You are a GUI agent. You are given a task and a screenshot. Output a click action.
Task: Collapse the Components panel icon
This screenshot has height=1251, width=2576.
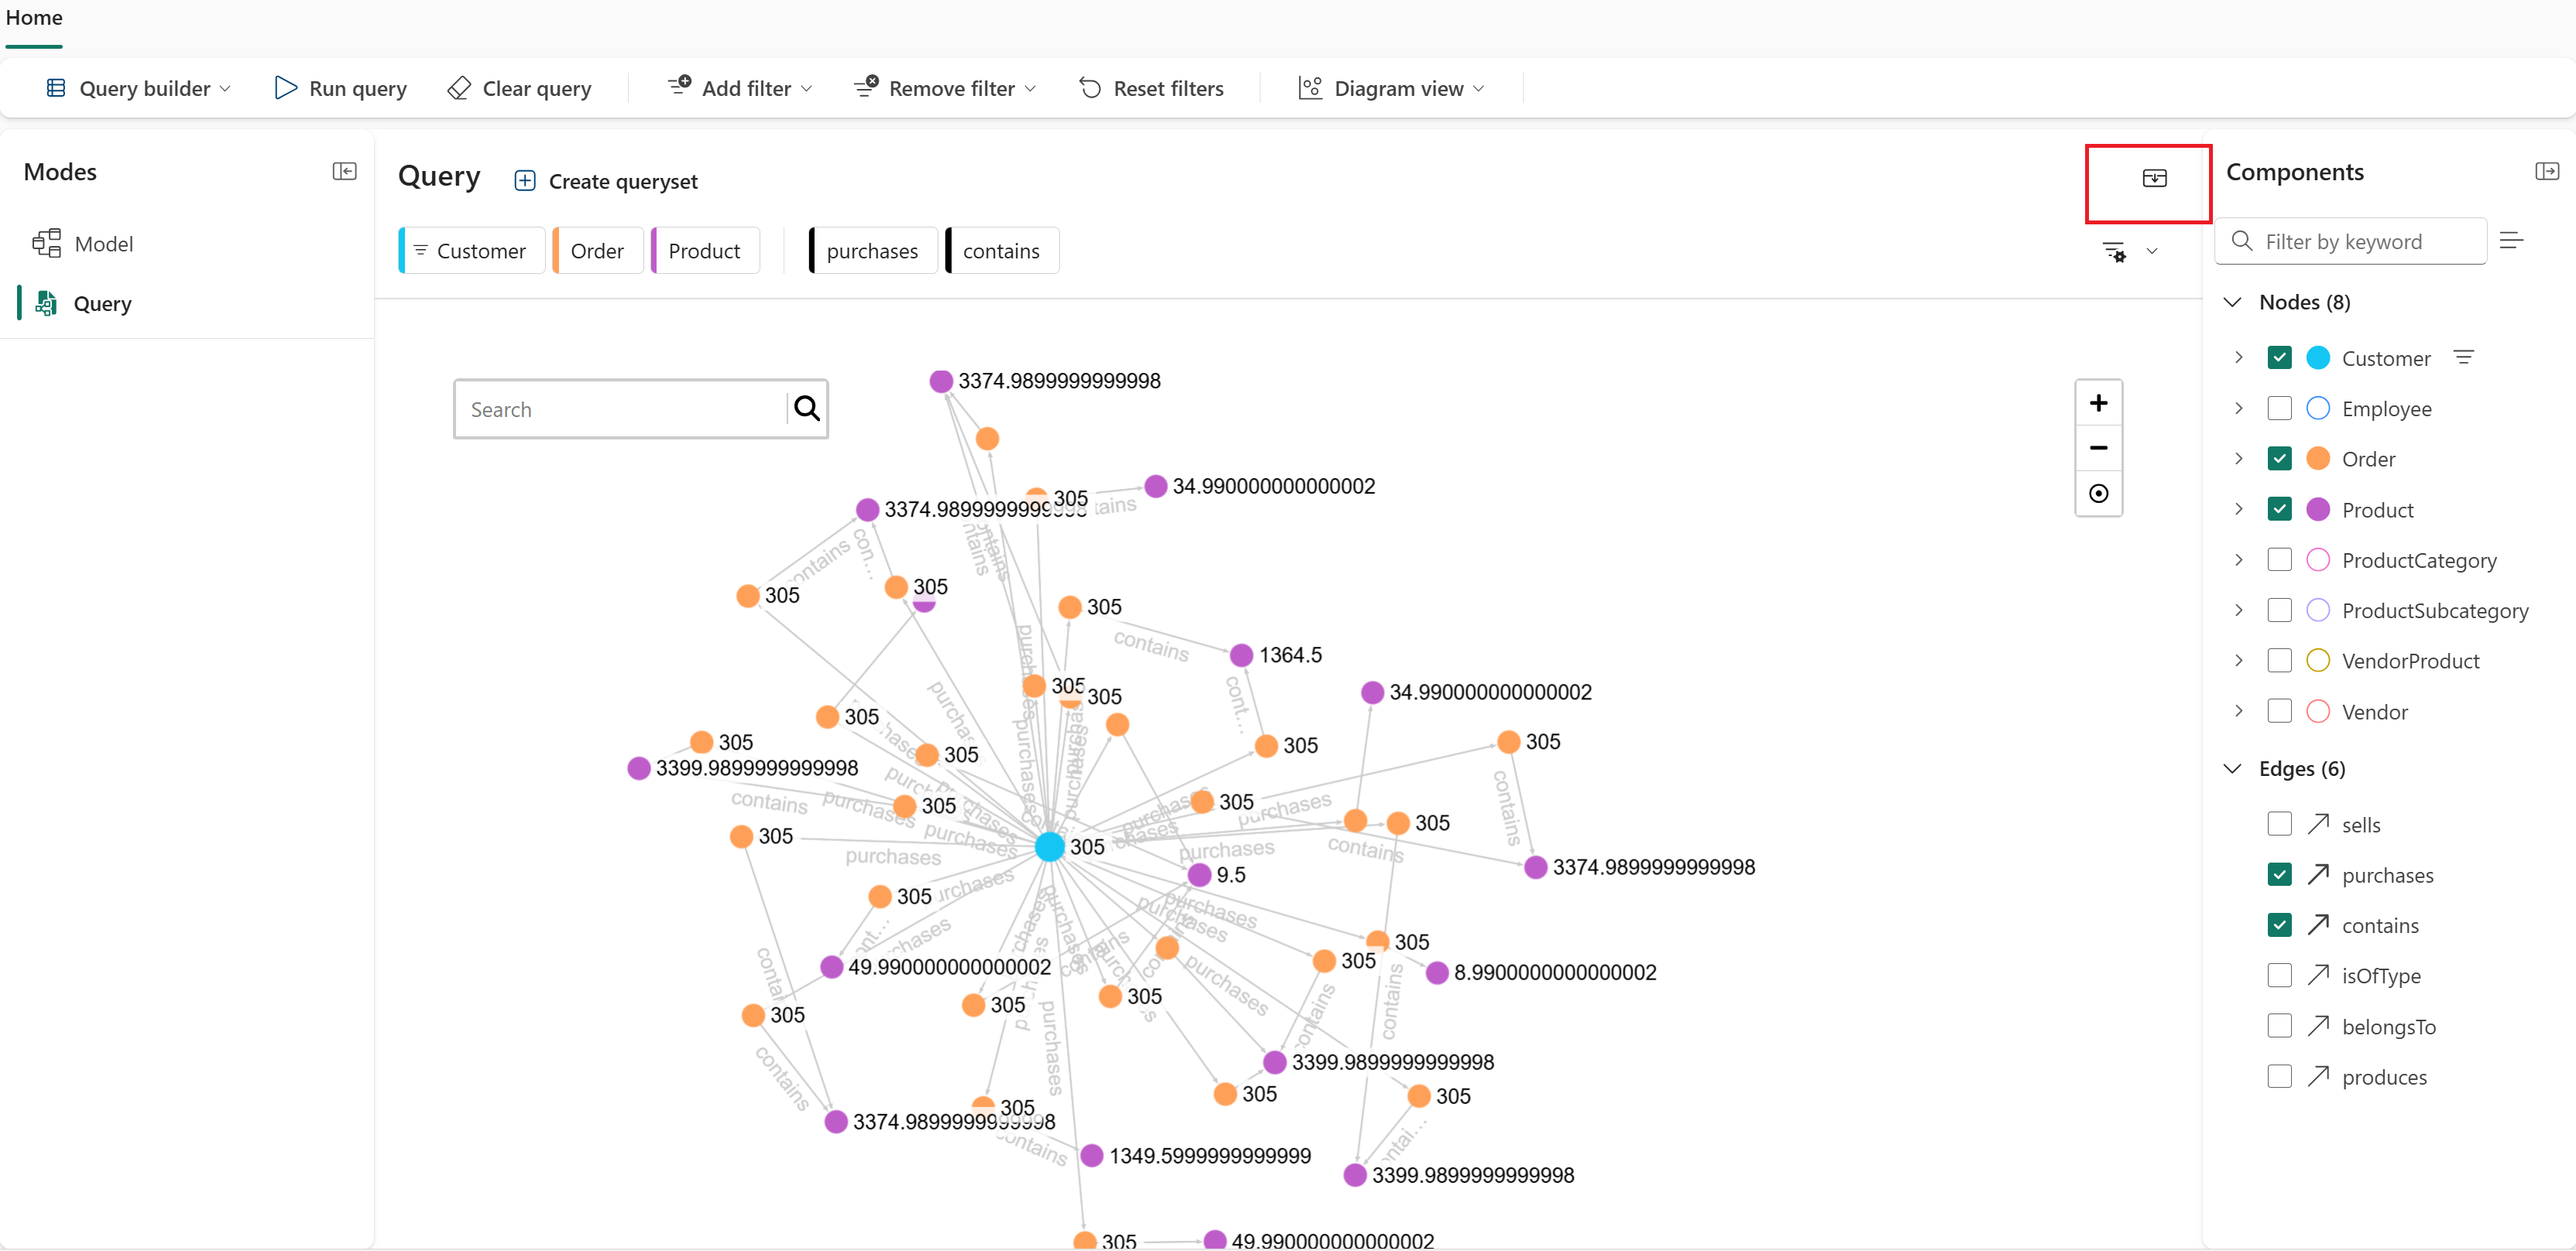point(2546,172)
